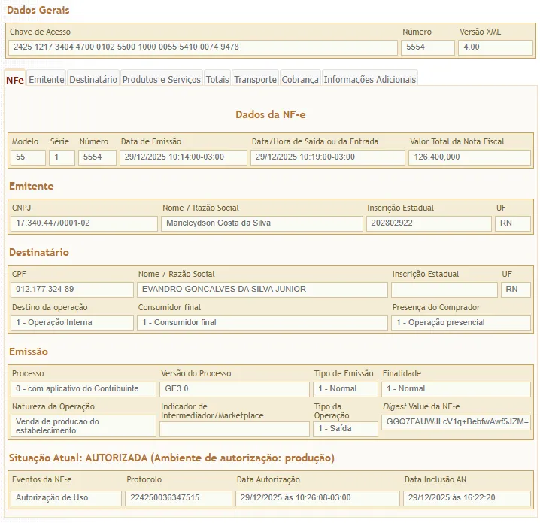Switch to the Cobrança tab
This screenshot has width=540, height=523.
point(300,79)
